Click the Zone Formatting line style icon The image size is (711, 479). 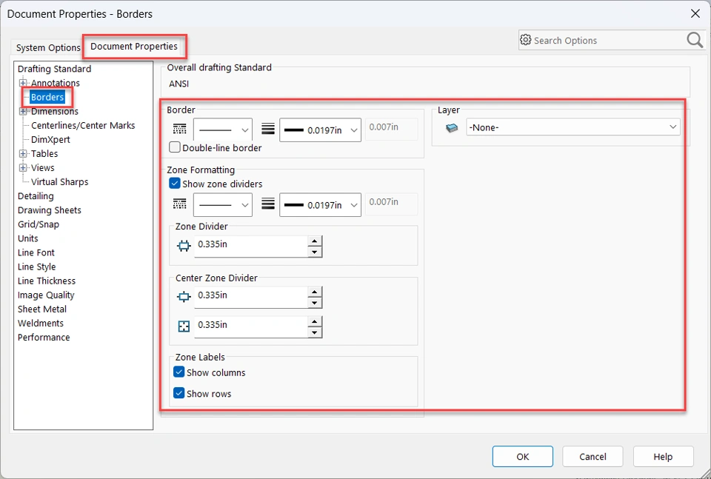(179, 204)
